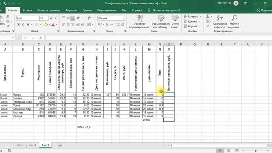Apply comma style (000) format

click(x=112, y=25)
